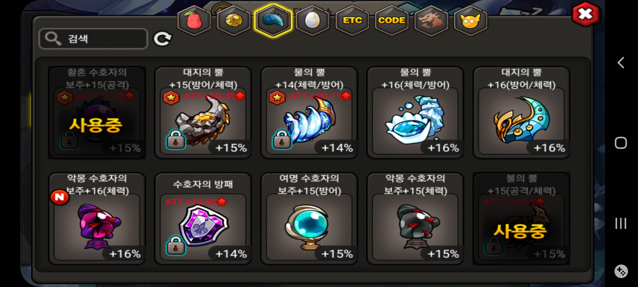Click the 검색 search field

[93, 39]
